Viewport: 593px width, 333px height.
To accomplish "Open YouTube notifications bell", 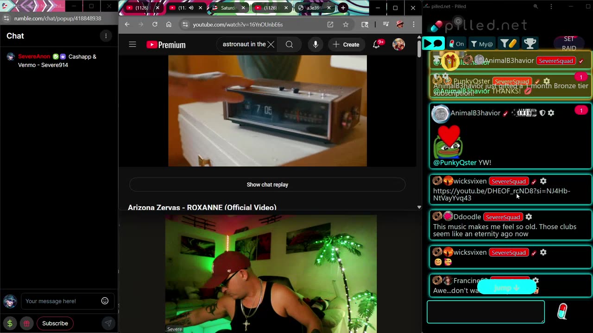I will [377, 44].
